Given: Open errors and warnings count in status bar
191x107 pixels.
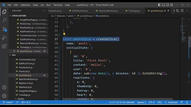Looking at the screenshot, I should pyautogui.click(x=26, y=102).
